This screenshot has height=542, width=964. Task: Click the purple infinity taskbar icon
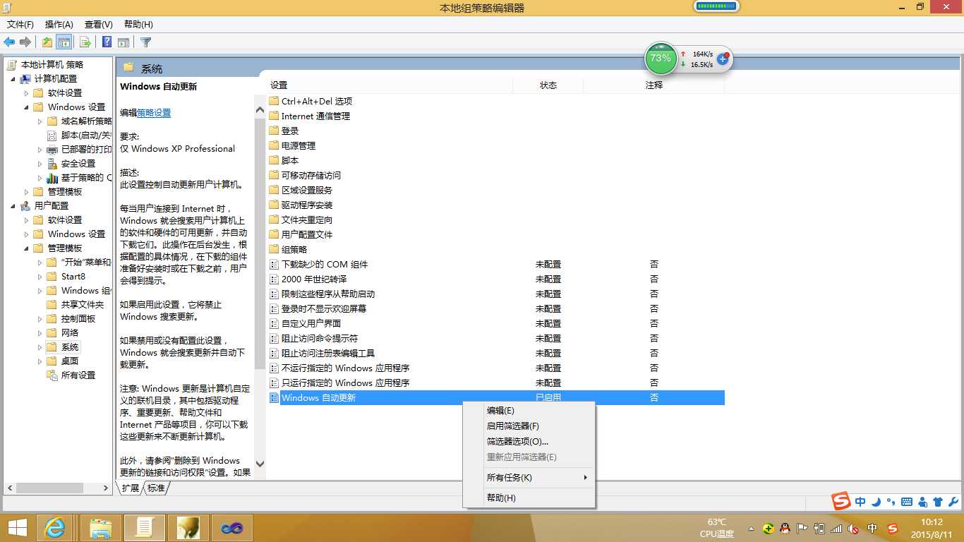pyautogui.click(x=232, y=527)
